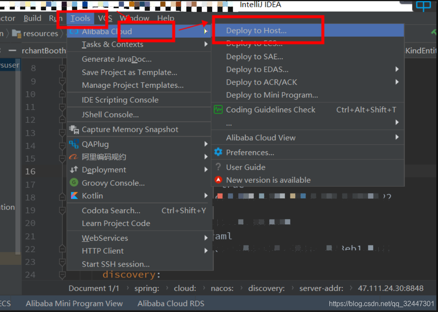
Task: Click the Alibaba Cloud menu icon
Action: (x=74, y=31)
